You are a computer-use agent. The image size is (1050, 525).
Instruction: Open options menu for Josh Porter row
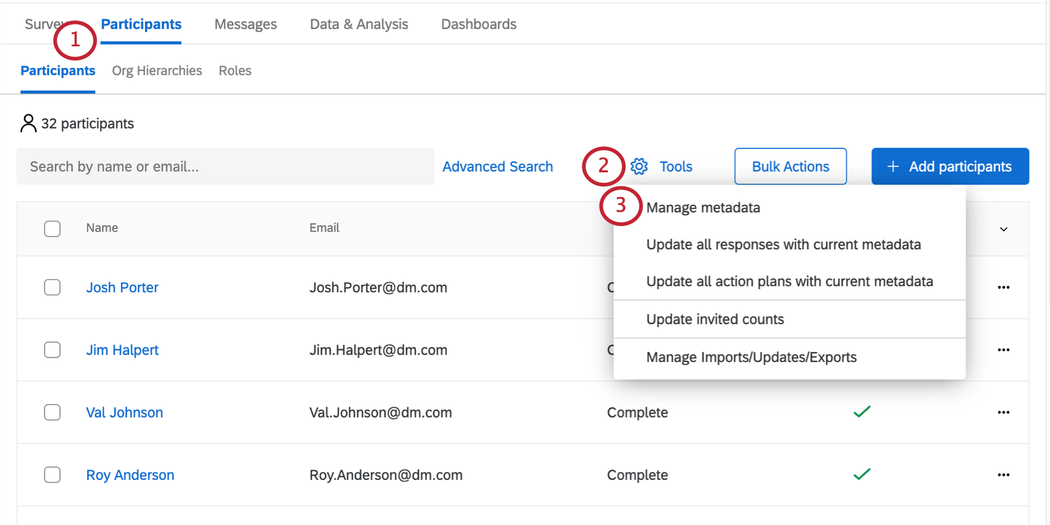(1003, 287)
